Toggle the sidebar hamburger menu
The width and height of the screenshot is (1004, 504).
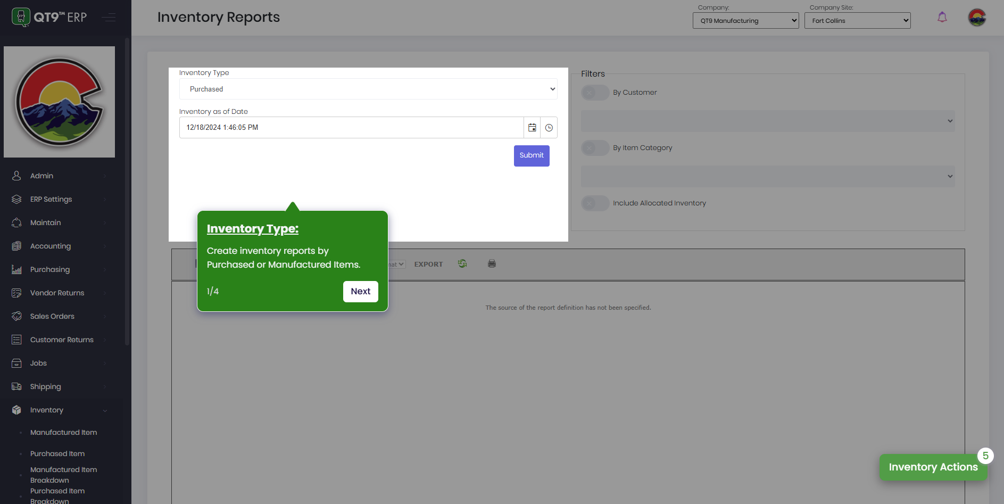tap(109, 18)
